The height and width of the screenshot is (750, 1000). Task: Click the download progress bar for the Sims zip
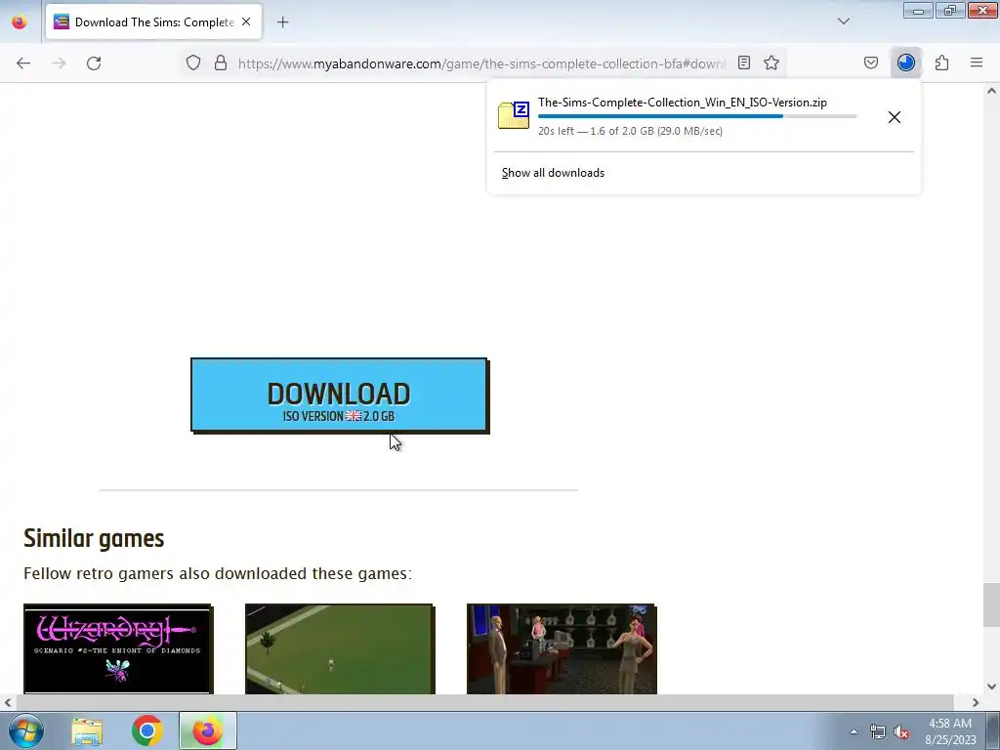coord(697,116)
